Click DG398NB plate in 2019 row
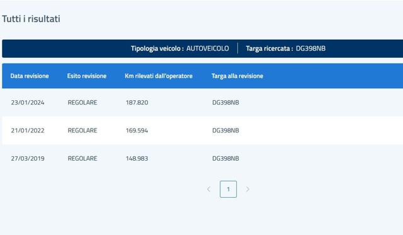The height and width of the screenshot is (235, 403). pos(225,159)
